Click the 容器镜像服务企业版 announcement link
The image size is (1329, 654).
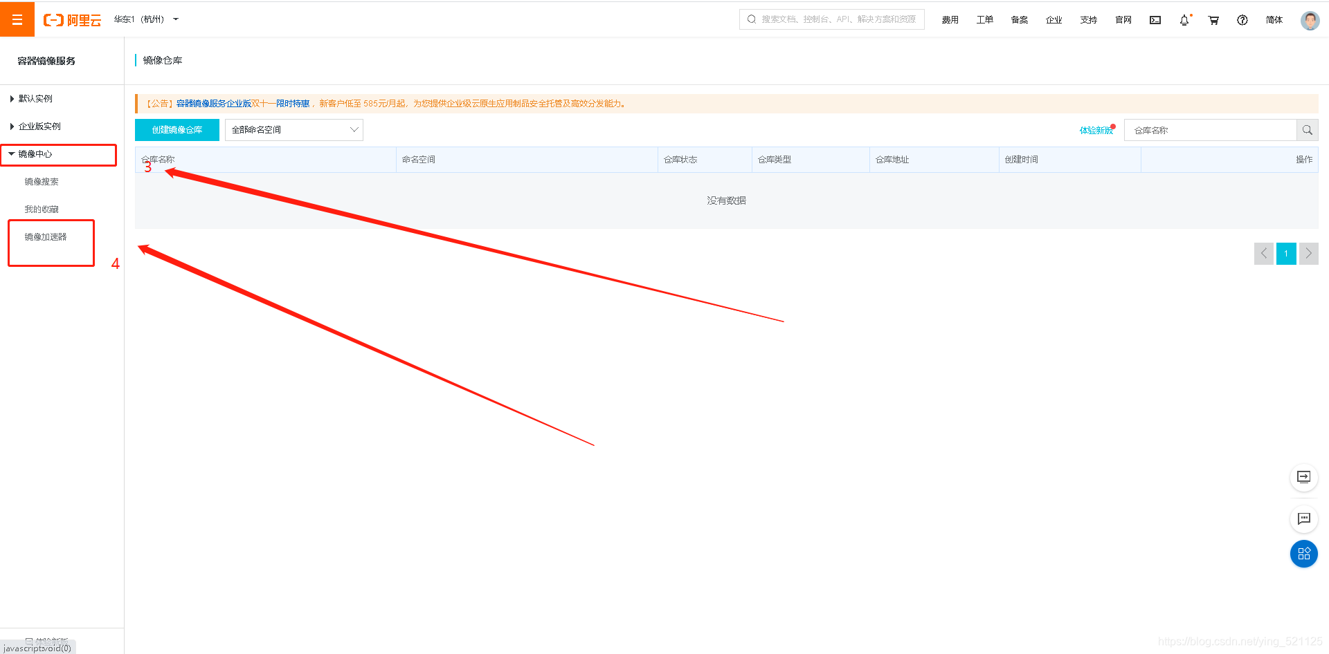(213, 104)
